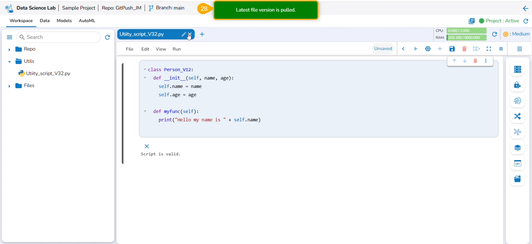Click the RAM usage progress bar
Screen dimensions: 532x244
(466, 38)
